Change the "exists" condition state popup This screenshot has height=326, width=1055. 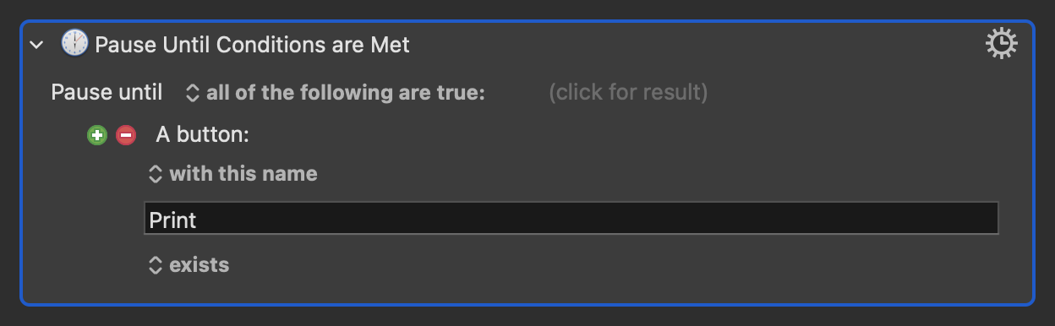[x=189, y=265]
